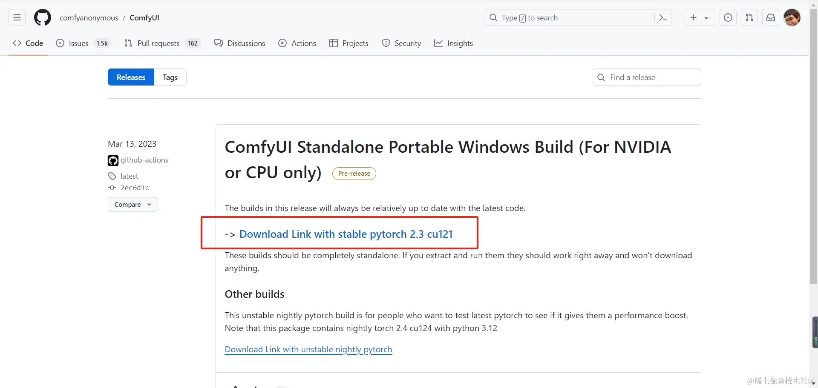Viewport: 818px width, 388px height.
Task: Select the Releases tab
Action: pos(131,77)
